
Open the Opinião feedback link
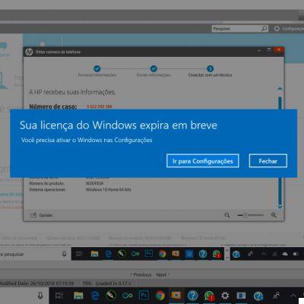(42, 215)
